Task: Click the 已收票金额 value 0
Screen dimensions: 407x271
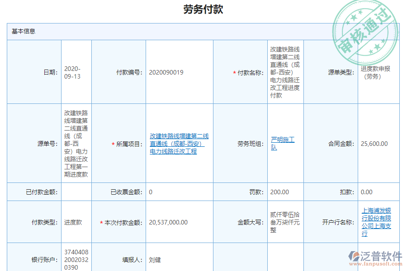Action: tap(149, 192)
